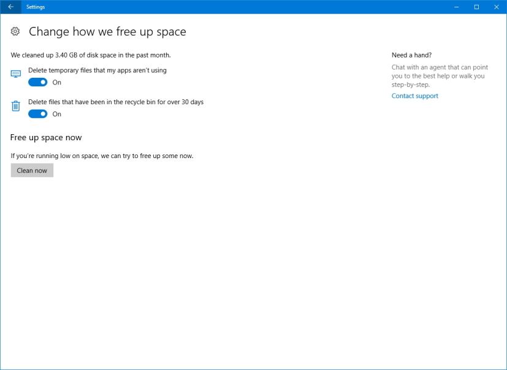Open the Contact support link
507x370 pixels.
[x=414, y=96]
